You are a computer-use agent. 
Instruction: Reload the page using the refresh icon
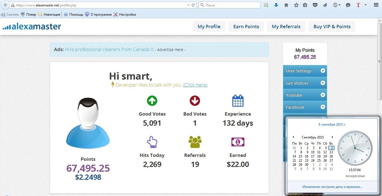pyautogui.click(x=193, y=5)
